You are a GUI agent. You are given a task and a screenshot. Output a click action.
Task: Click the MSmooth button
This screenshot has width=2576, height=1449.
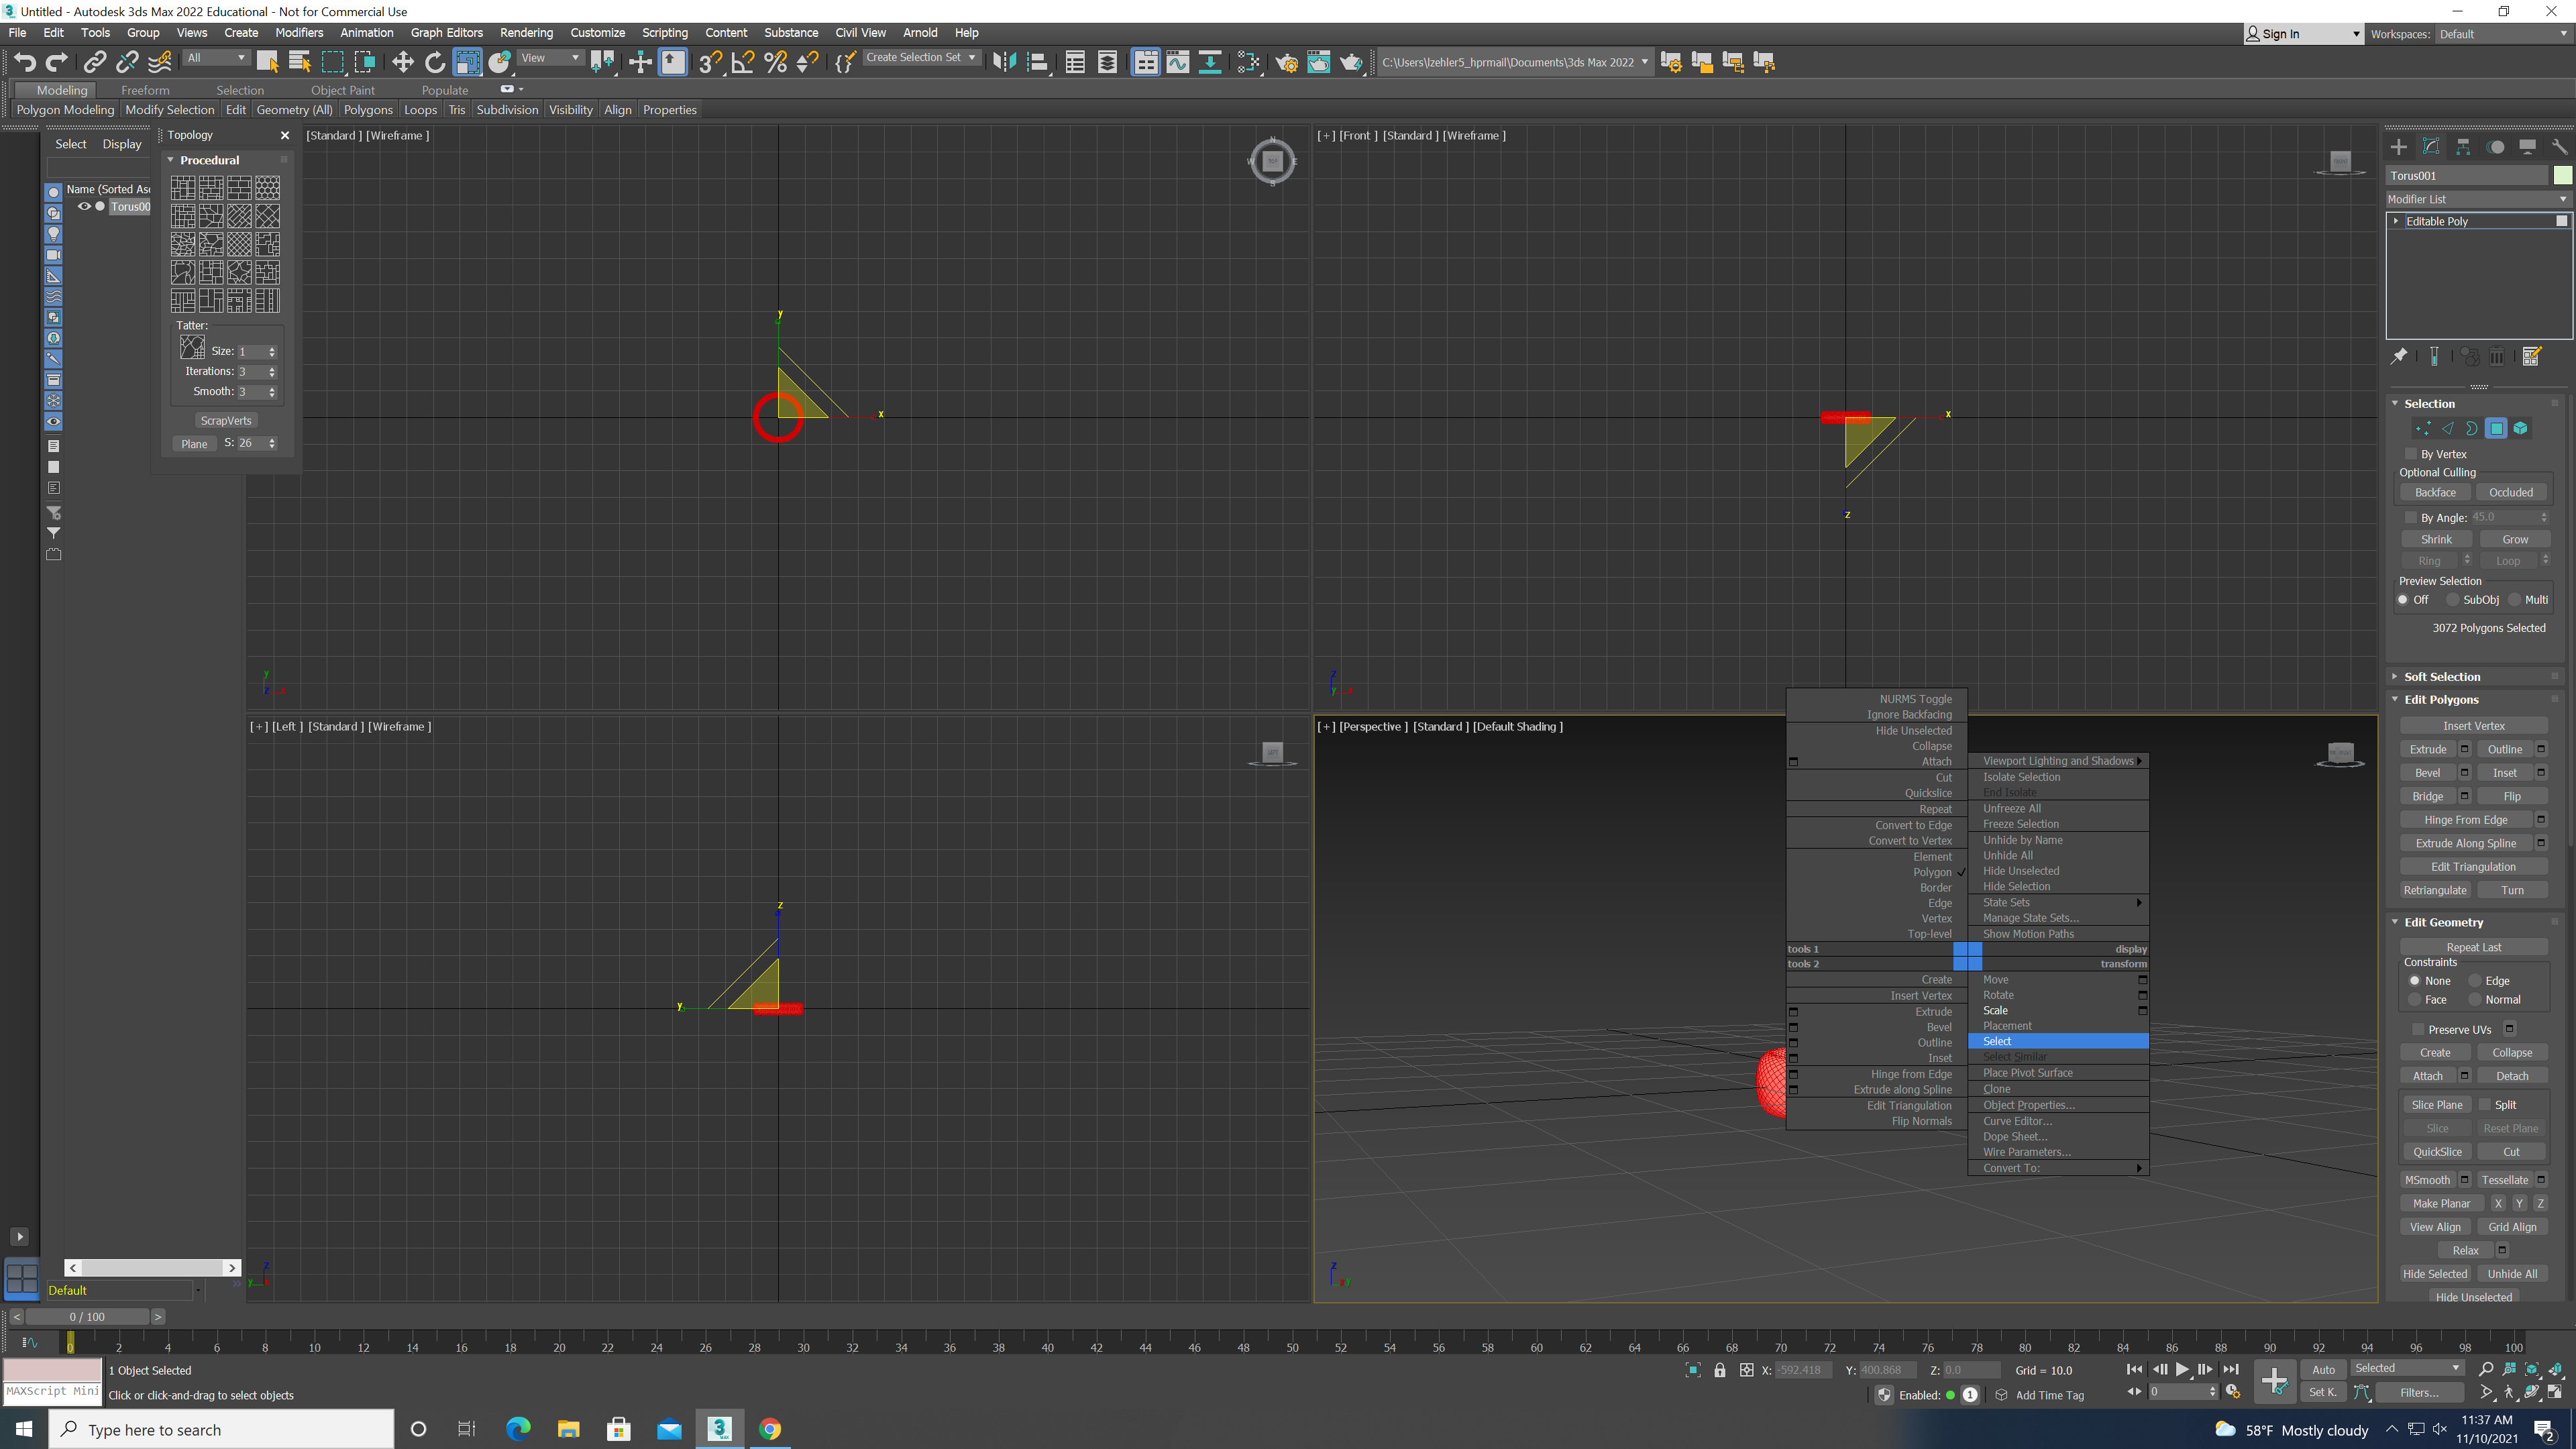tap(2428, 1180)
